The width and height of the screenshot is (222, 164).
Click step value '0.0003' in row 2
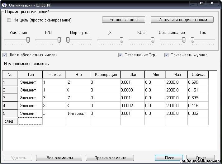(x=133, y=90)
